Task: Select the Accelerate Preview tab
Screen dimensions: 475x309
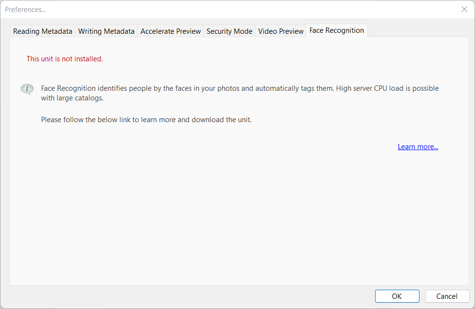Action: tap(170, 31)
